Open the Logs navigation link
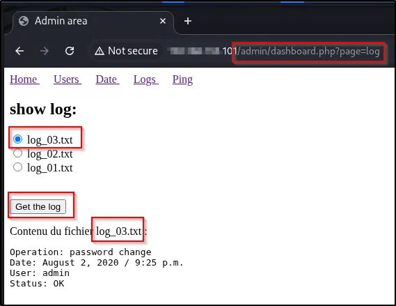 point(145,79)
